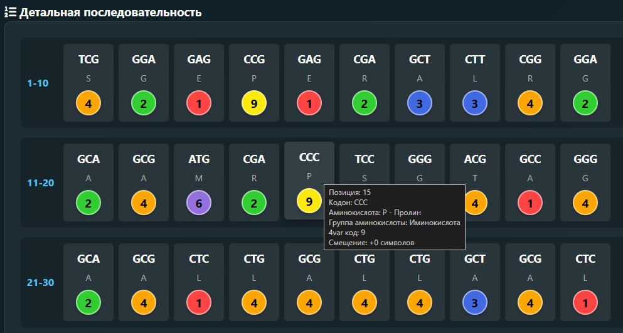Select the orange circle 4 under TCG

[x=88, y=103]
